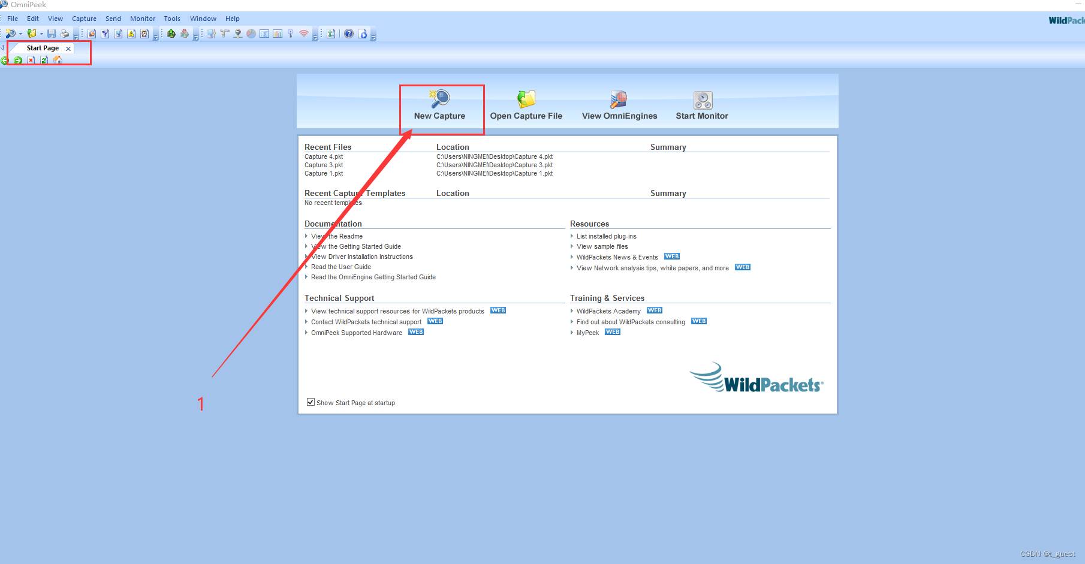Expand the toolbar overflow arrow after wireless icon
The height and width of the screenshot is (564, 1085).
coord(315,37)
